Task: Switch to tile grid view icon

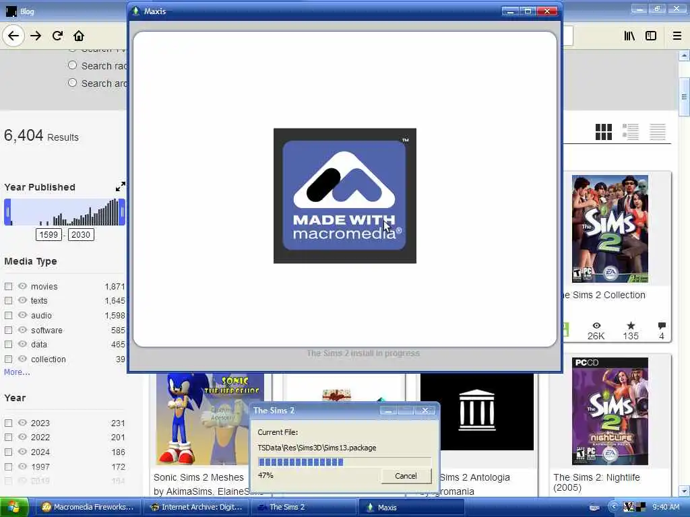Action: (x=603, y=131)
